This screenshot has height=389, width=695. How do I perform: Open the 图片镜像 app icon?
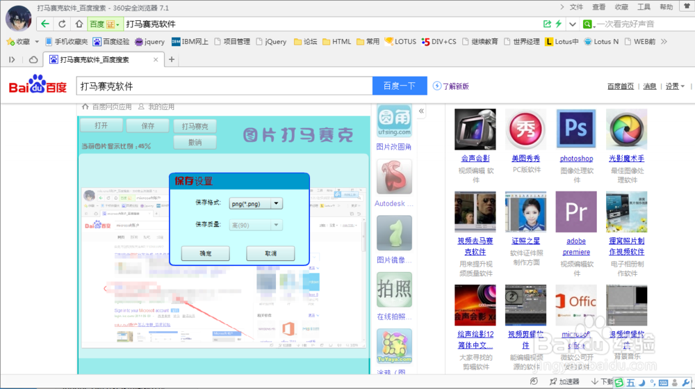tap(394, 233)
